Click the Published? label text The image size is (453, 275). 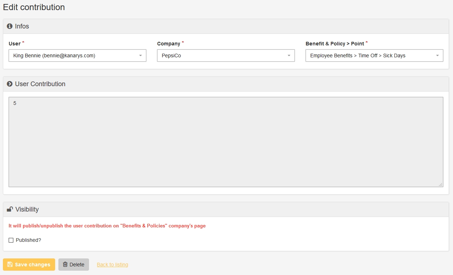tap(28, 240)
